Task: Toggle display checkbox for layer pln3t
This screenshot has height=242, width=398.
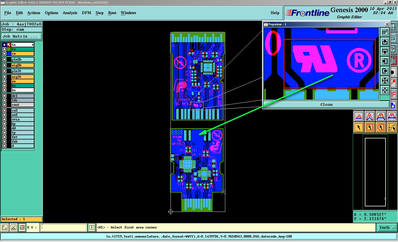Action: (x=4, y=71)
